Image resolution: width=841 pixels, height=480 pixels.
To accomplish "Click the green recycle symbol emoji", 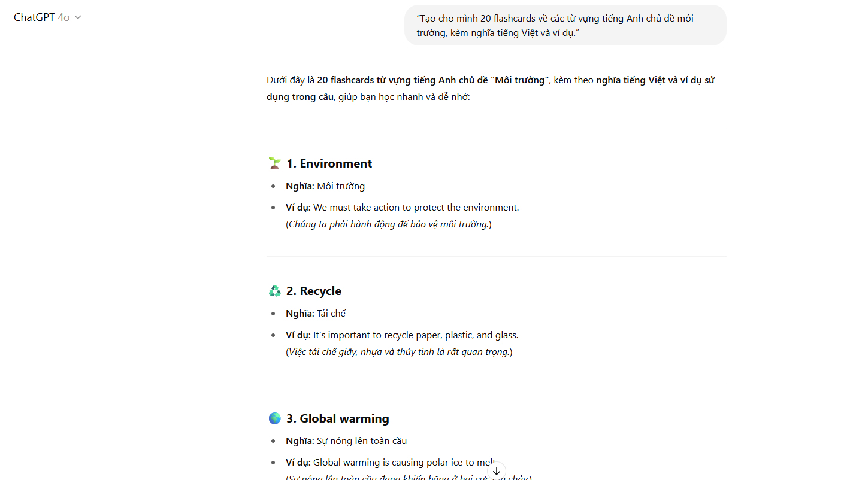I will (x=274, y=291).
